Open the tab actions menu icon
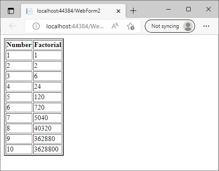This screenshot has width=219, height=171. tap(11, 11)
